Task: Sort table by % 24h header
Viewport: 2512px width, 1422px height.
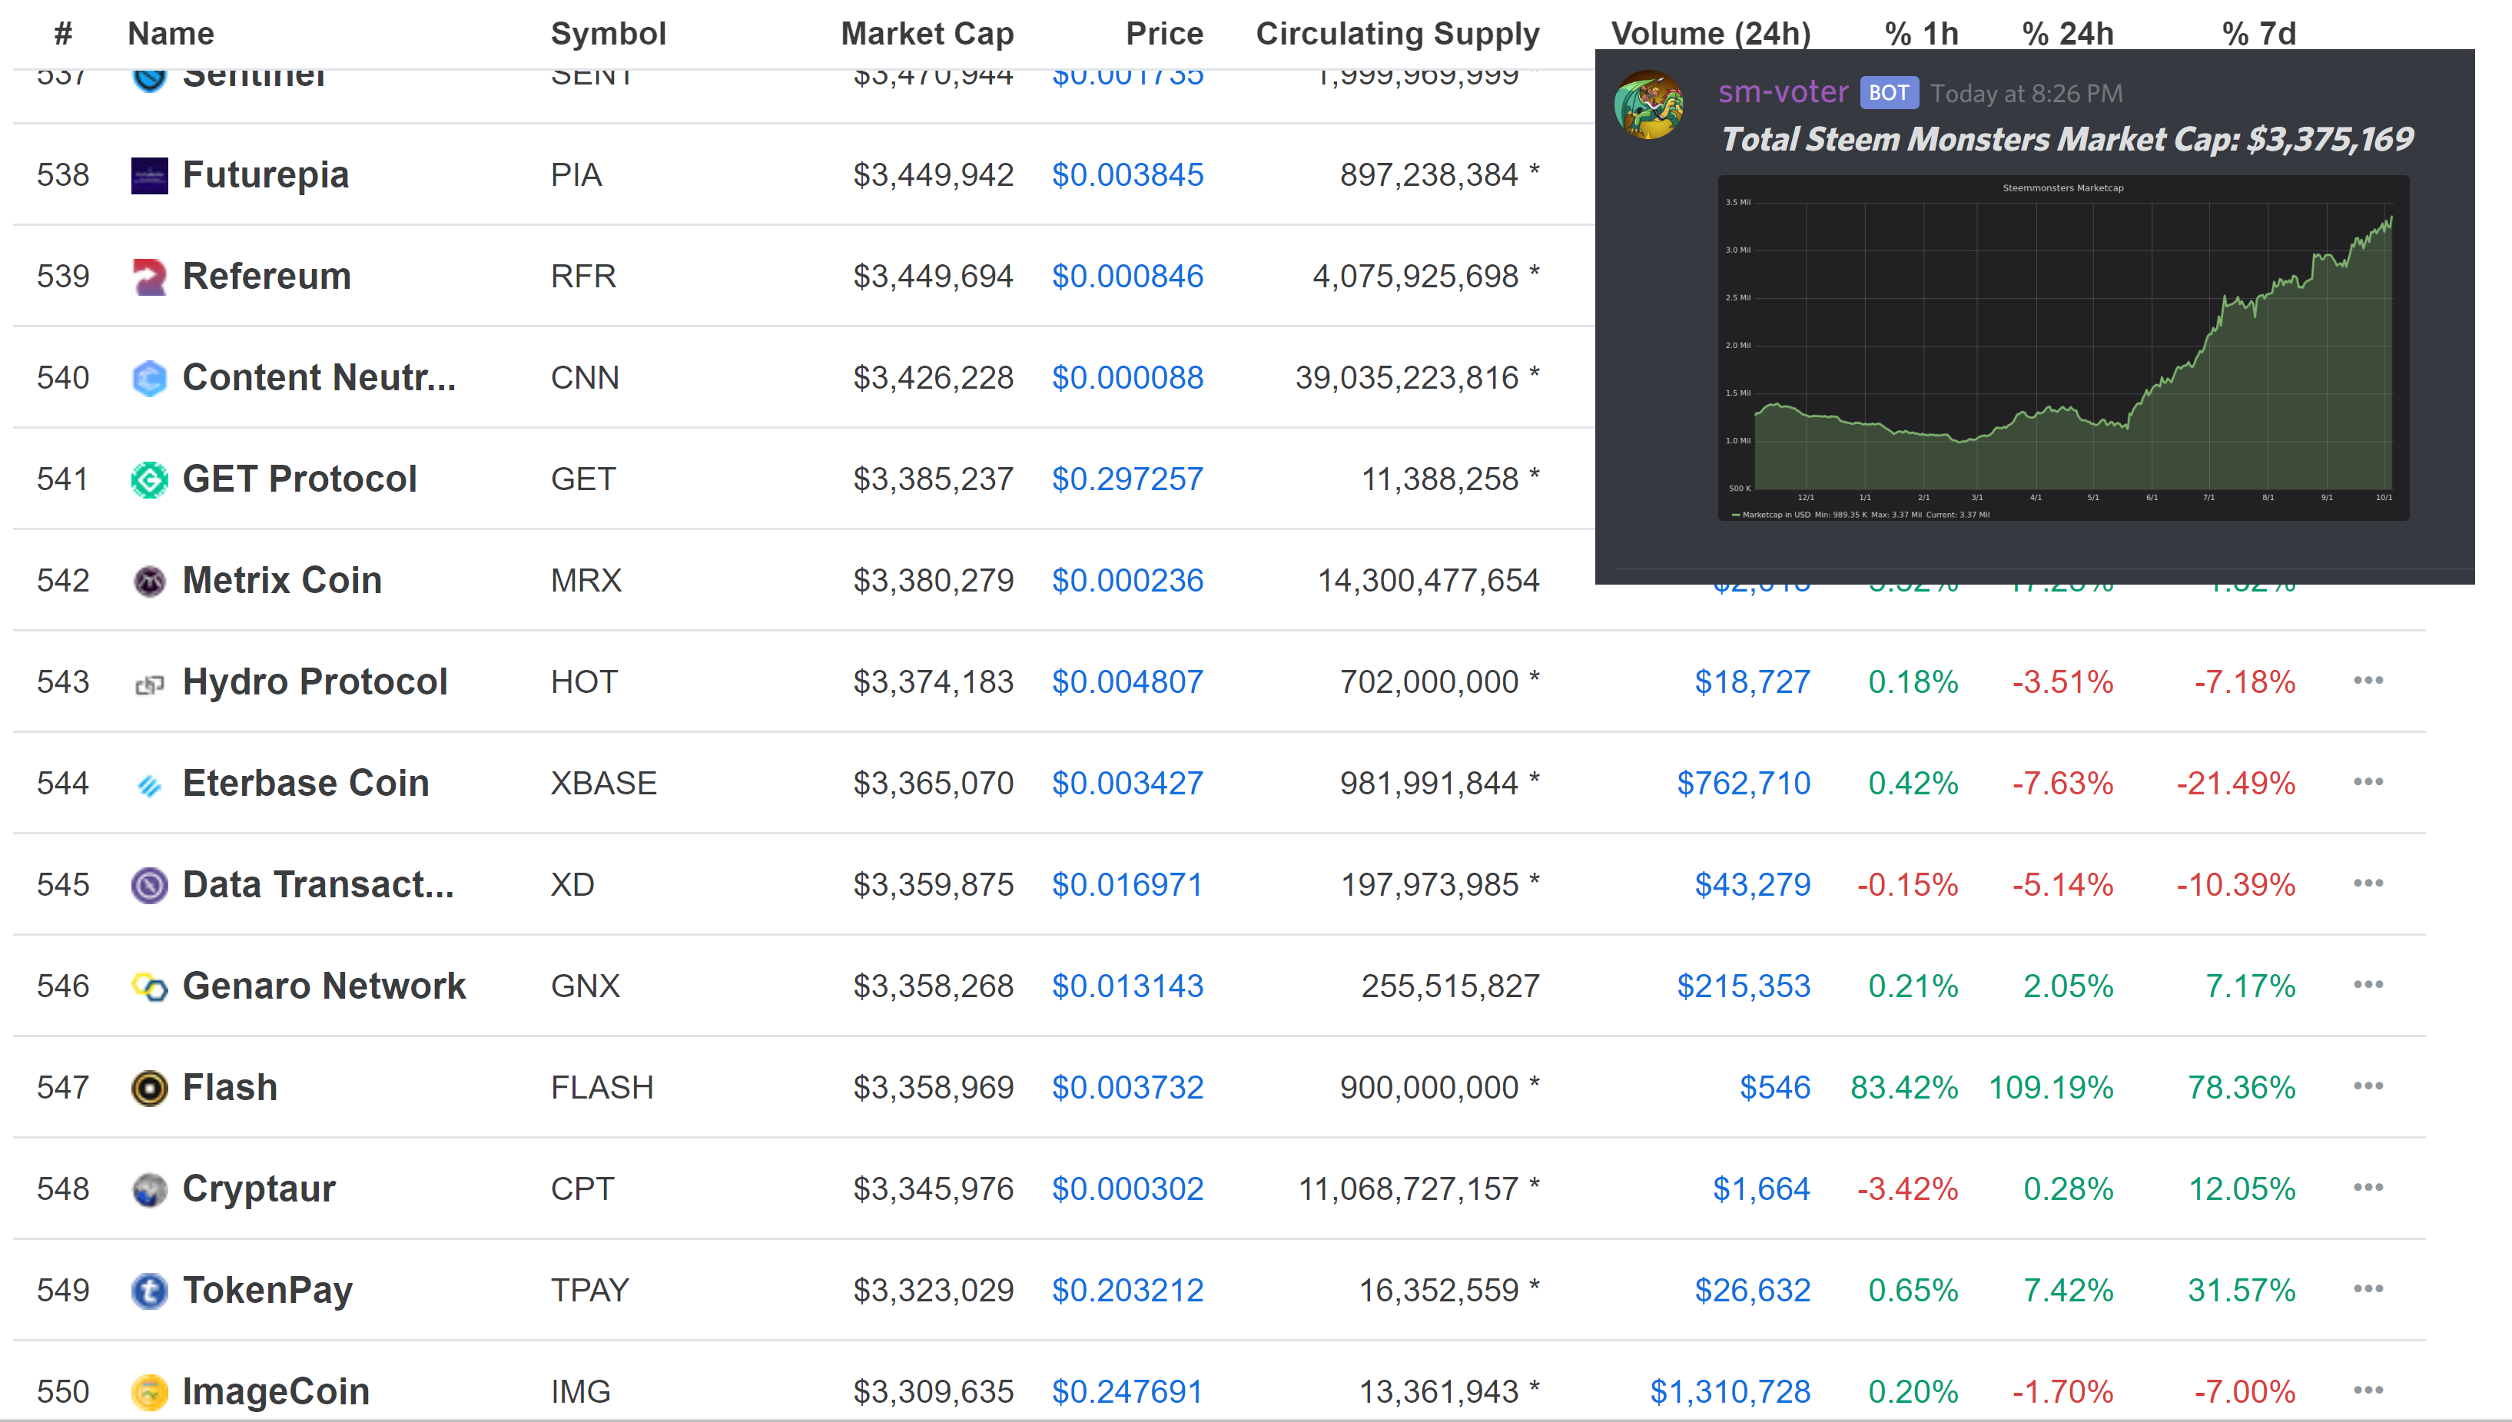Action: pyautogui.click(x=2068, y=34)
